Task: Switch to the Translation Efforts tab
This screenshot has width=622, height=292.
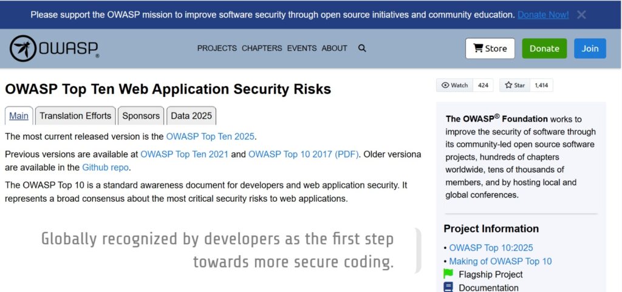Action: tap(75, 116)
